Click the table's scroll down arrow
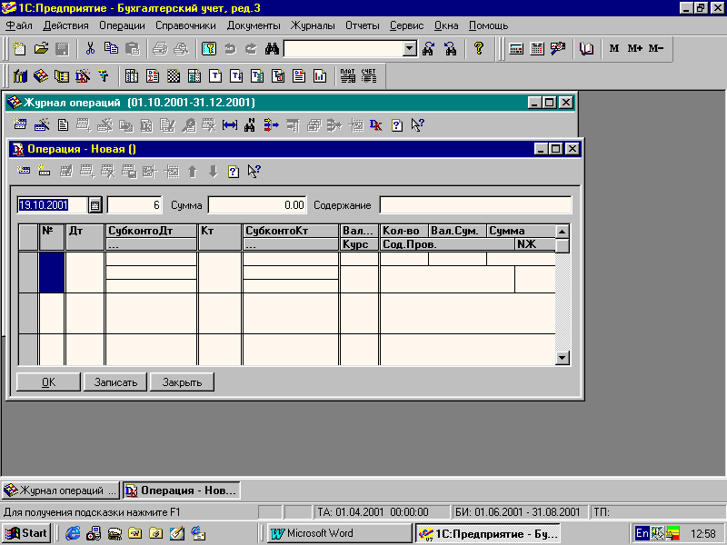 click(562, 358)
